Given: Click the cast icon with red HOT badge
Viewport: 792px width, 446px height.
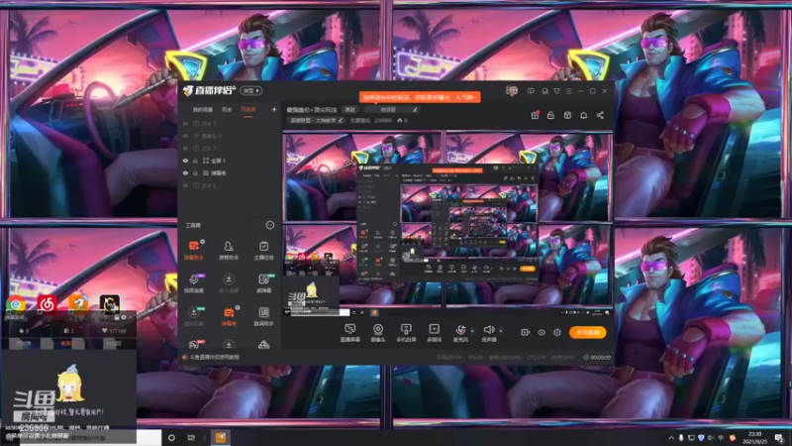Looking at the screenshot, I should tap(193, 345).
